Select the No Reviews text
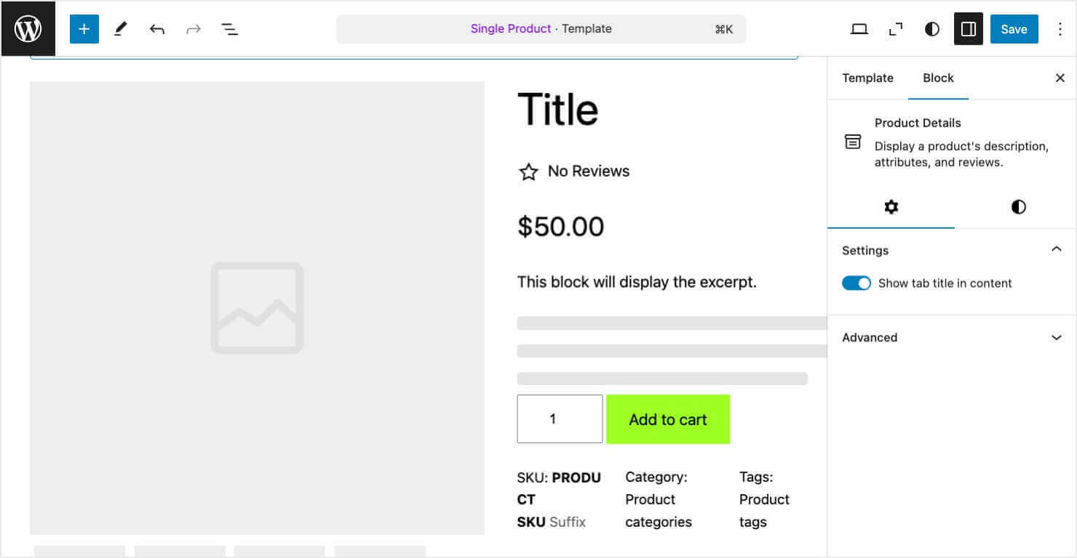 (x=588, y=171)
